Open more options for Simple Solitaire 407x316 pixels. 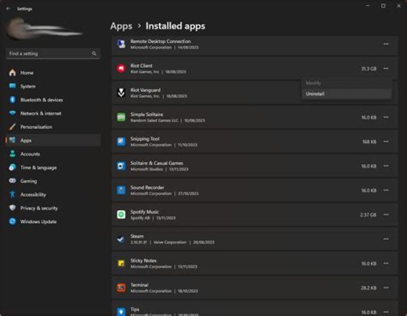[x=386, y=117]
